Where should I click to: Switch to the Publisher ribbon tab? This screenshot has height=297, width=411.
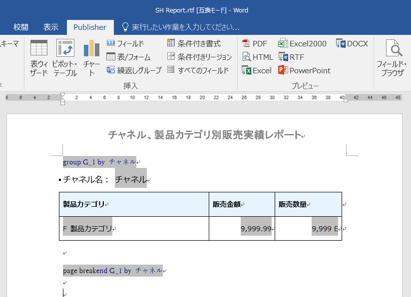(90, 27)
